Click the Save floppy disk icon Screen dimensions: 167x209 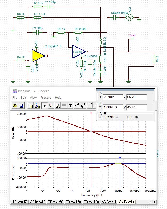(x=21, y=106)
